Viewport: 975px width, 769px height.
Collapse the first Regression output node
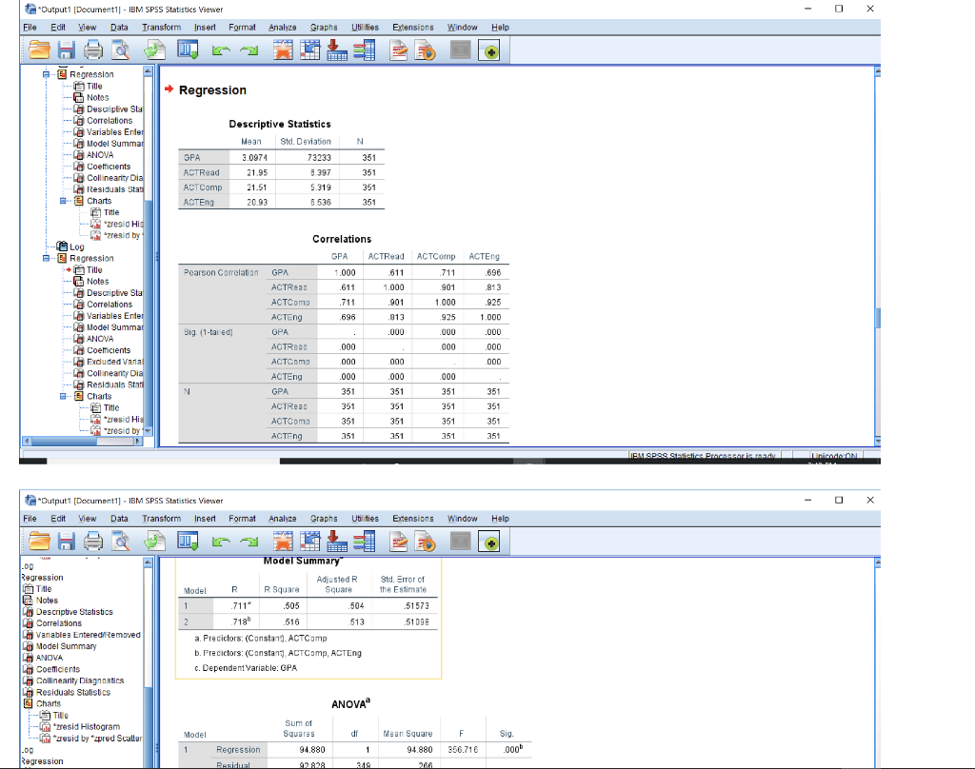45,74
